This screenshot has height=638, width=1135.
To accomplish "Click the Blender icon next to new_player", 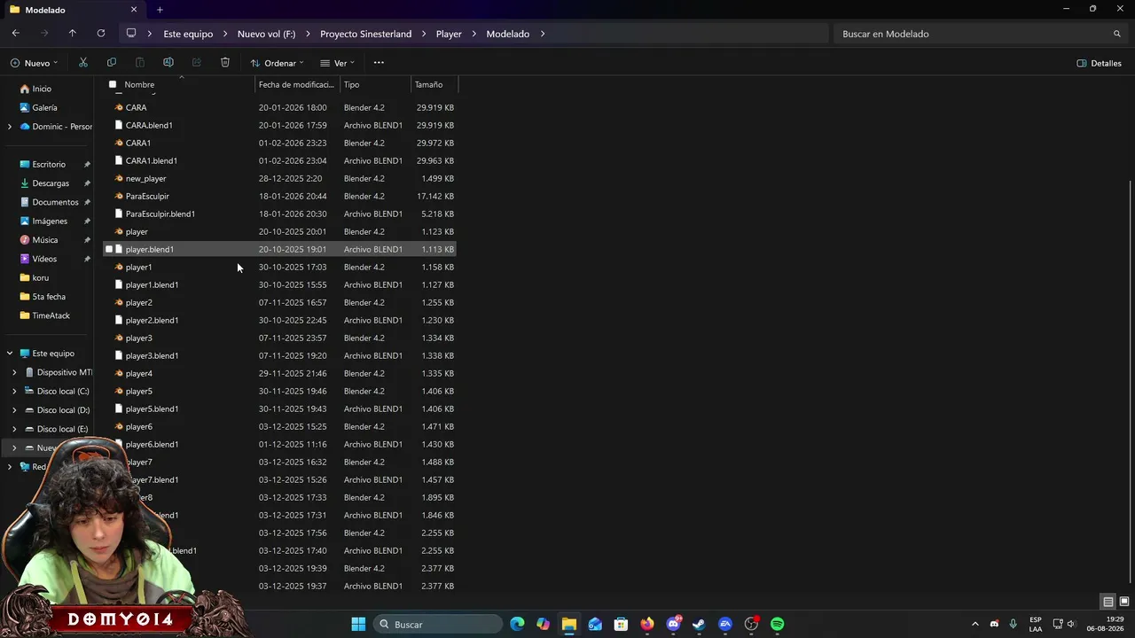I will 119,178.
